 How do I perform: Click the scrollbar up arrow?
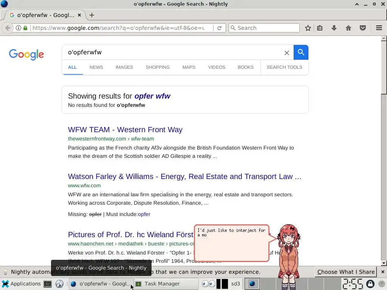pyautogui.click(x=384, y=39)
